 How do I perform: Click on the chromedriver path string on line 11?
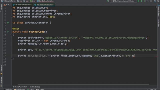pos(113,38)
